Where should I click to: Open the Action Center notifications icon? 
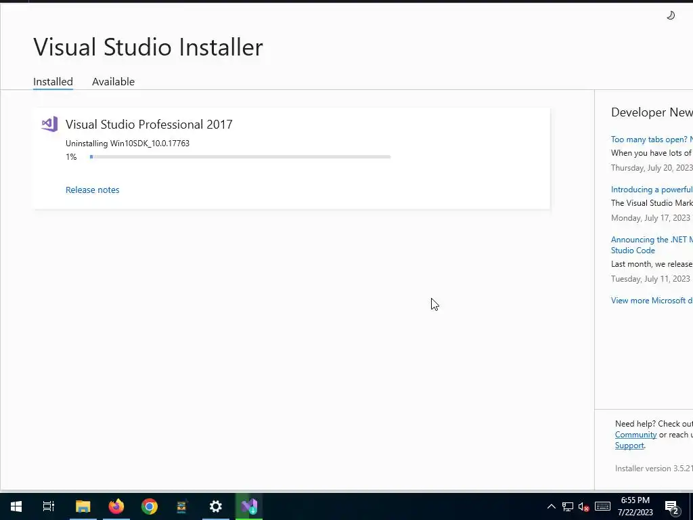[x=671, y=506]
